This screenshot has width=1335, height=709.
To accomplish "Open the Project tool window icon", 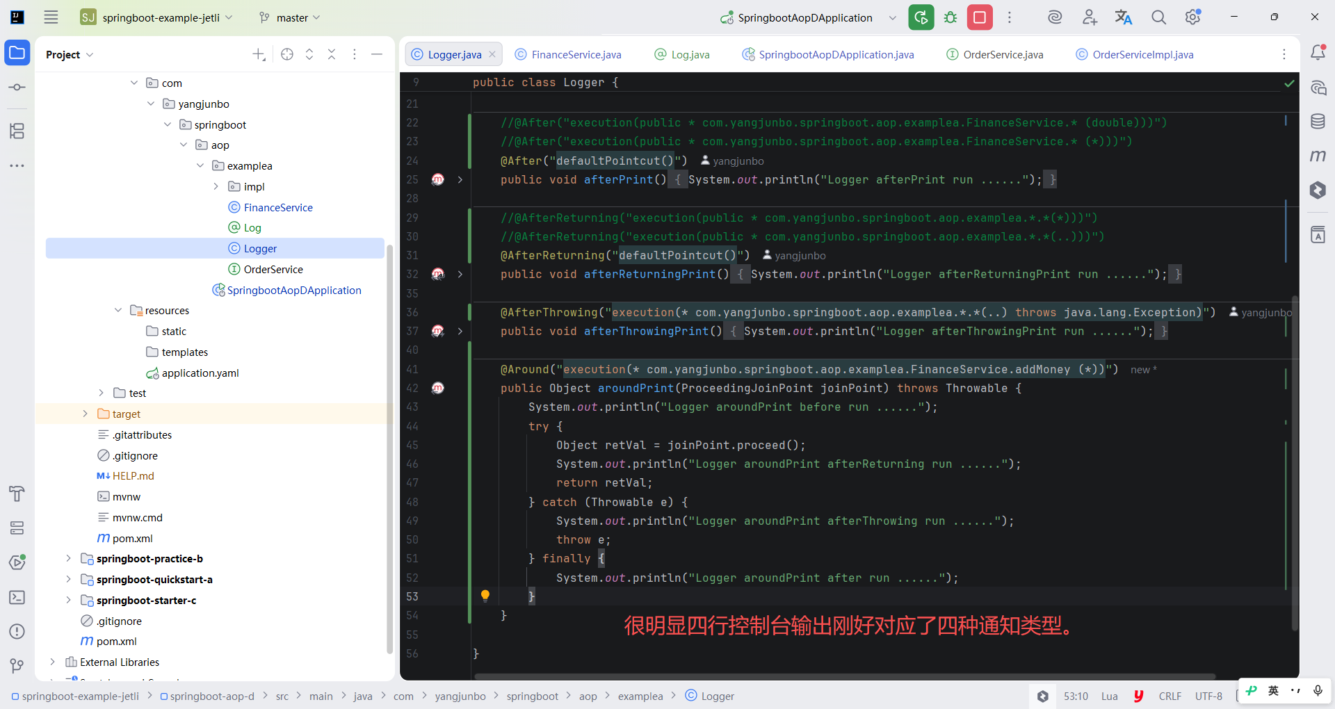I will click(x=17, y=53).
